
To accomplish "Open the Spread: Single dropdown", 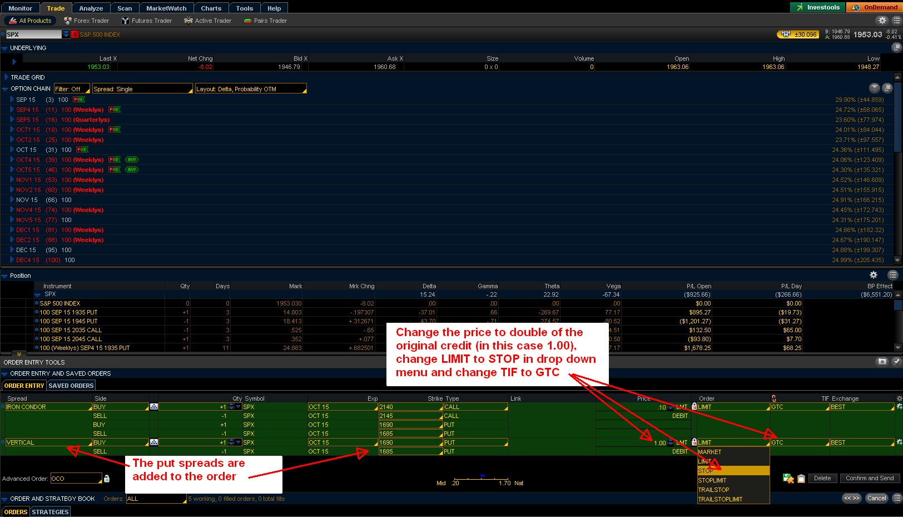I will tap(142, 89).
